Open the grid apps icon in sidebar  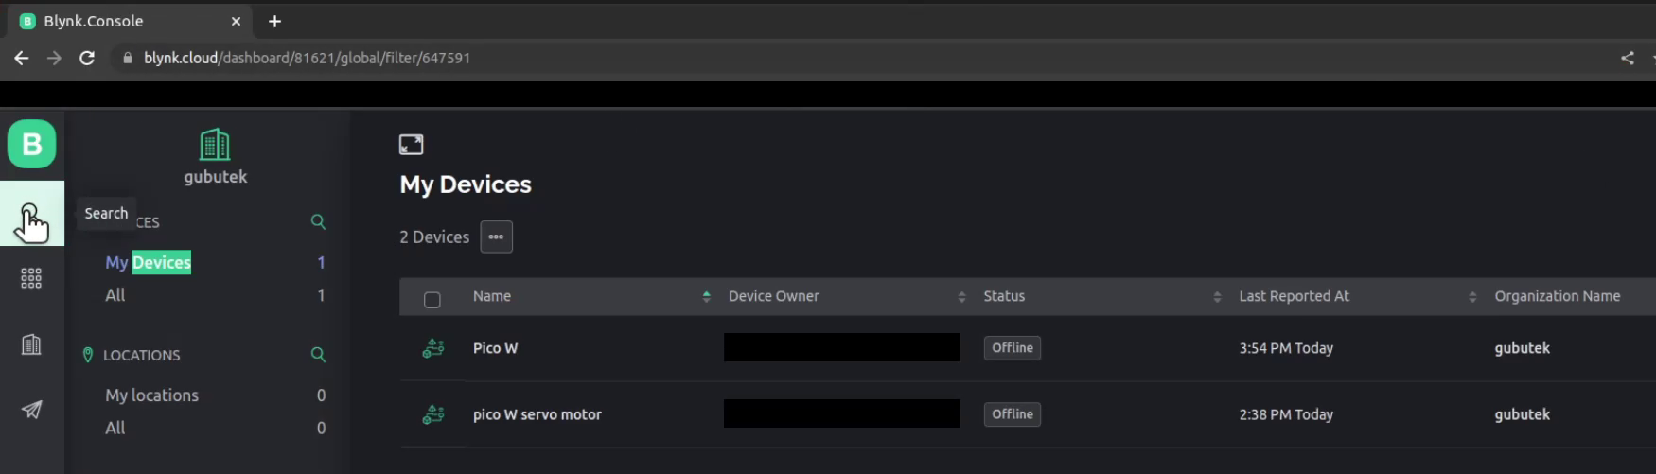tap(31, 278)
